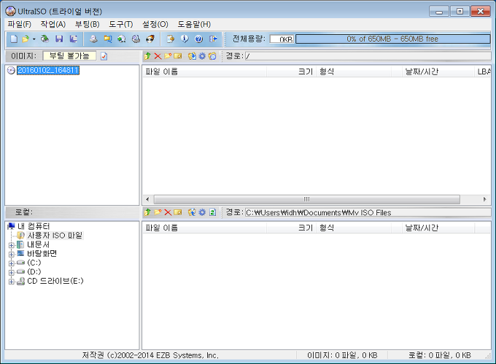Click the Info (i) icon in main toolbar
The image size is (496, 364).
185,39
